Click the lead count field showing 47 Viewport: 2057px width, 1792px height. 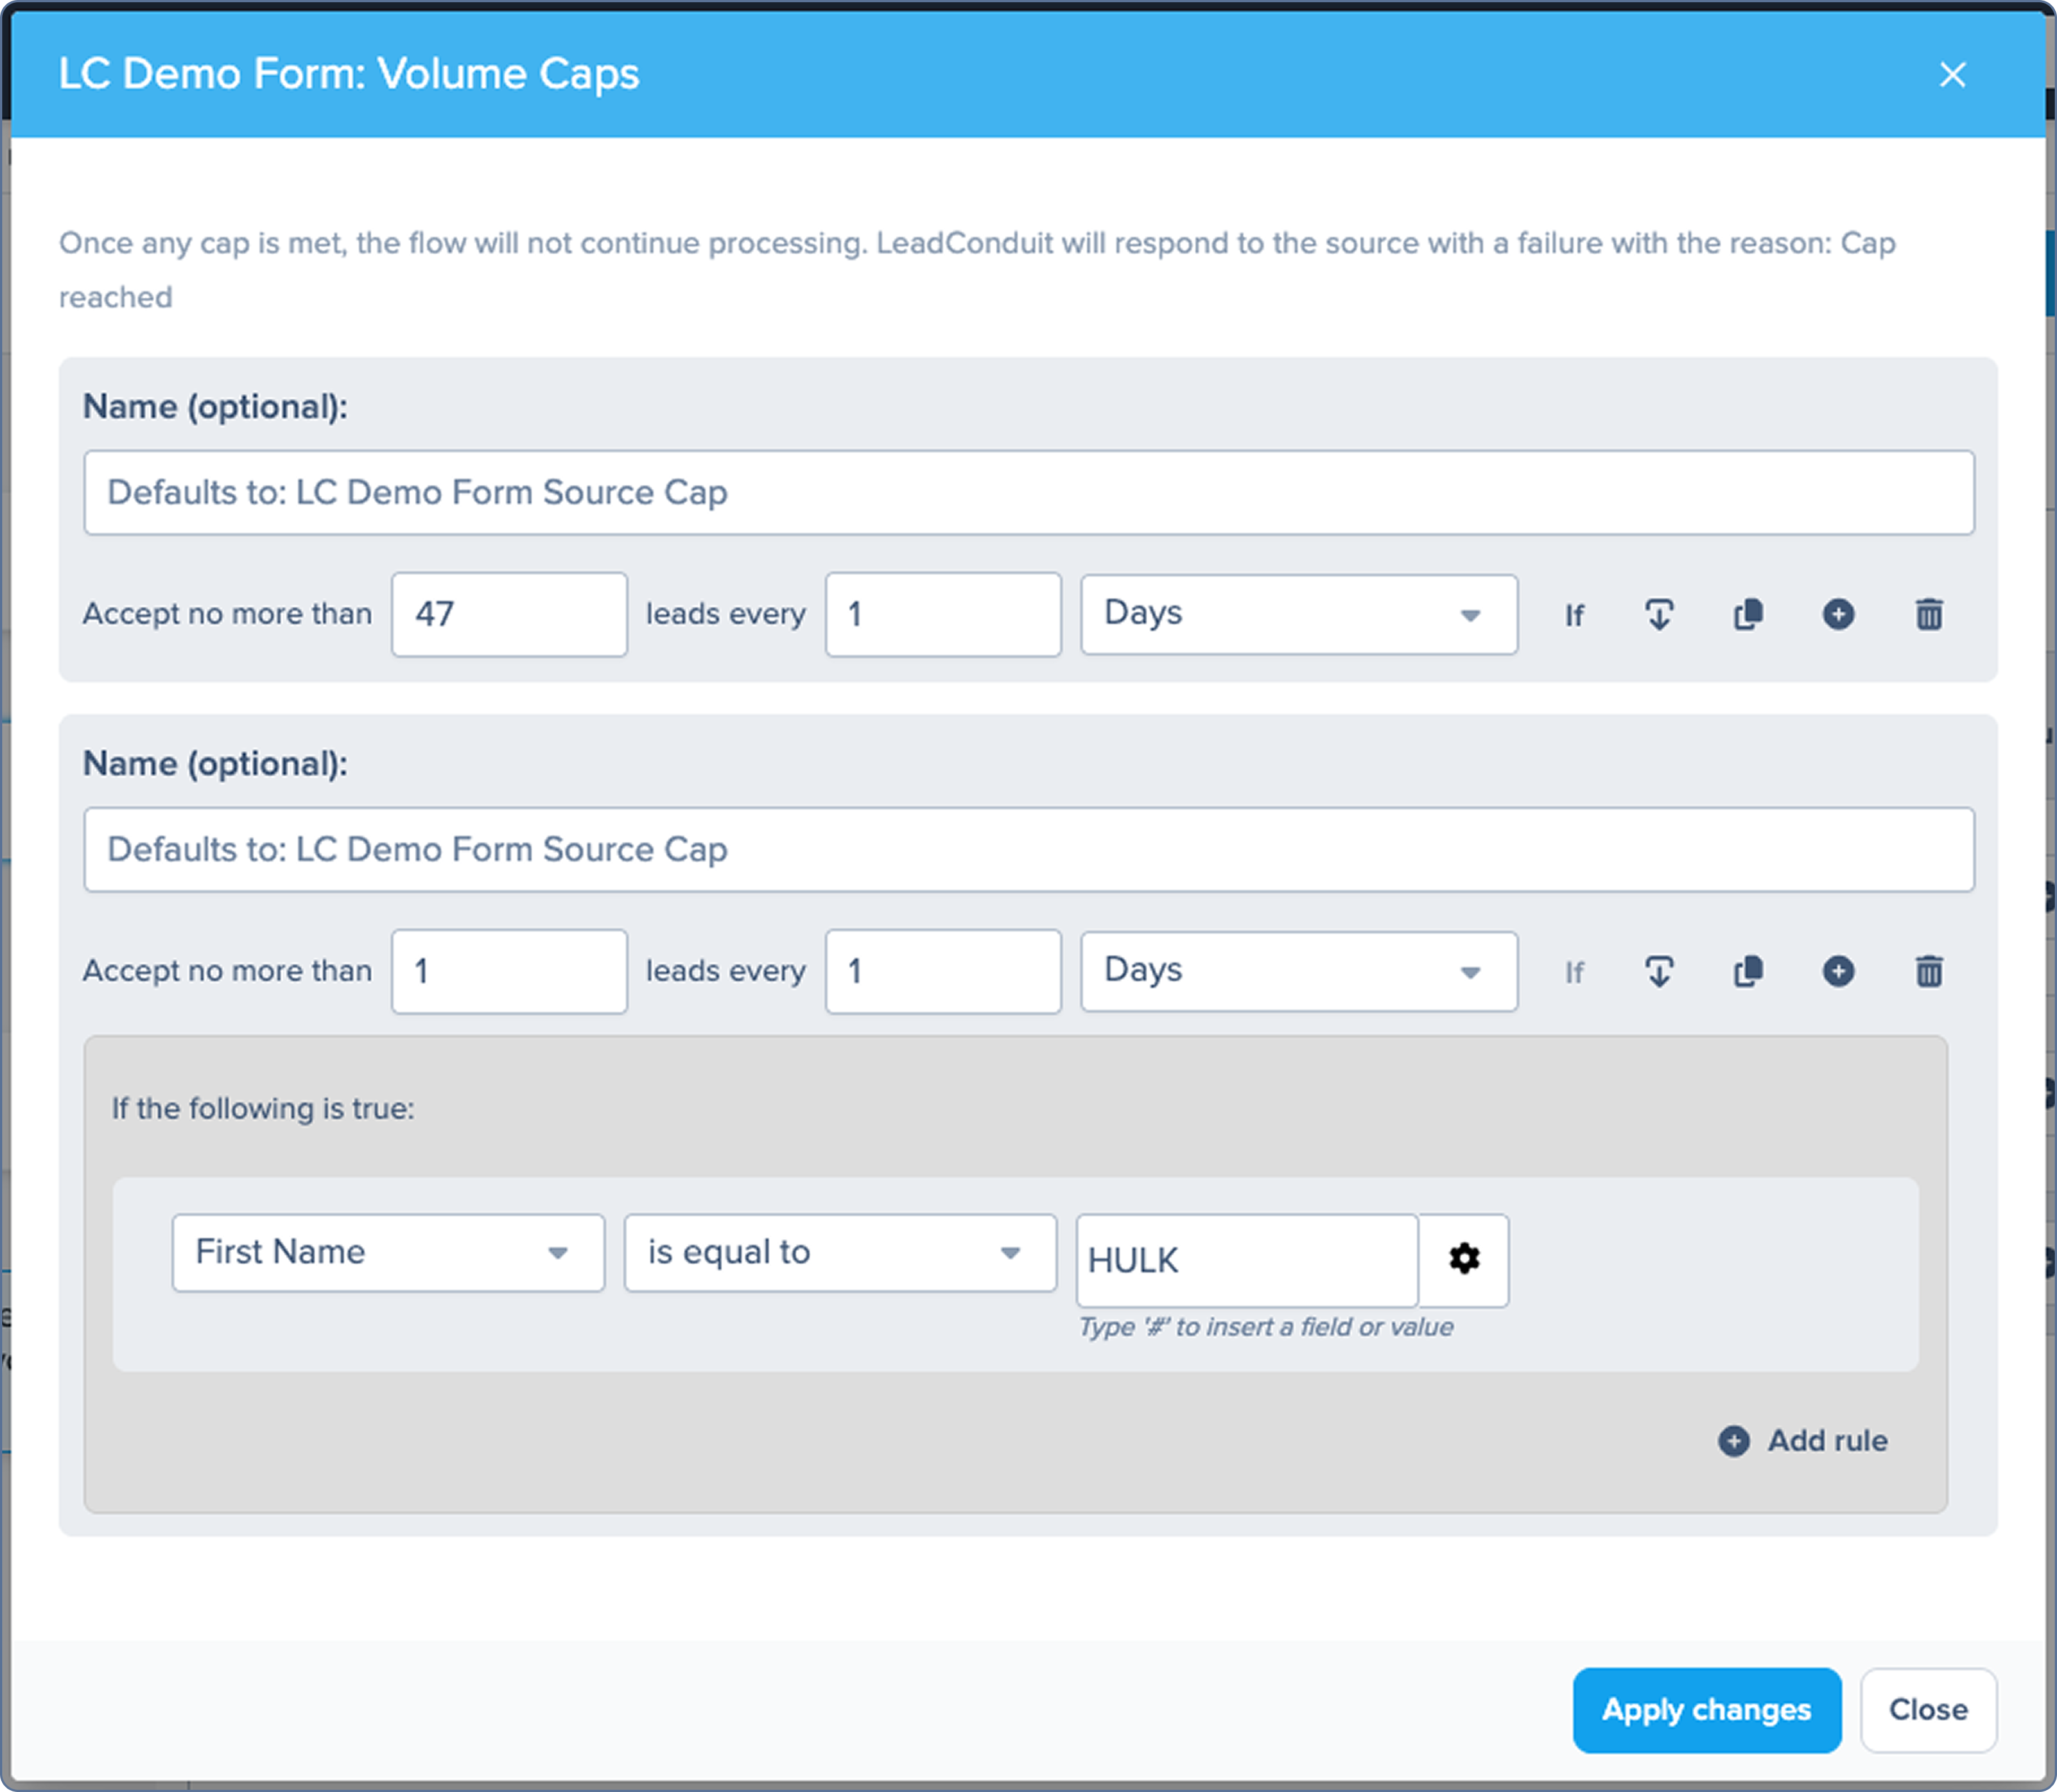(x=508, y=614)
